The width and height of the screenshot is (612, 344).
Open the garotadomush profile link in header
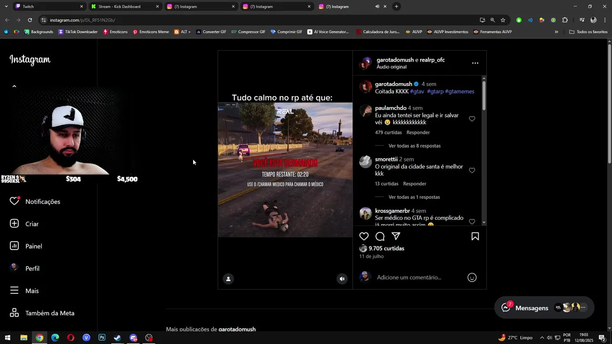click(x=395, y=60)
